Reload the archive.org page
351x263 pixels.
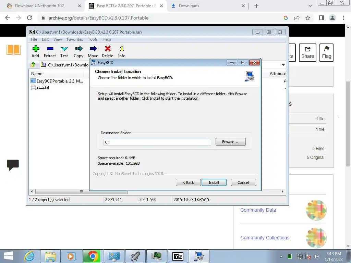pos(29,18)
